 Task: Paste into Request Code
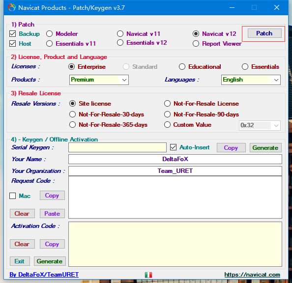pos(52,213)
